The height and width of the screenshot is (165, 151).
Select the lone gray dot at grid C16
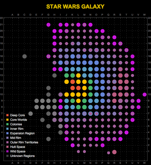24,56
